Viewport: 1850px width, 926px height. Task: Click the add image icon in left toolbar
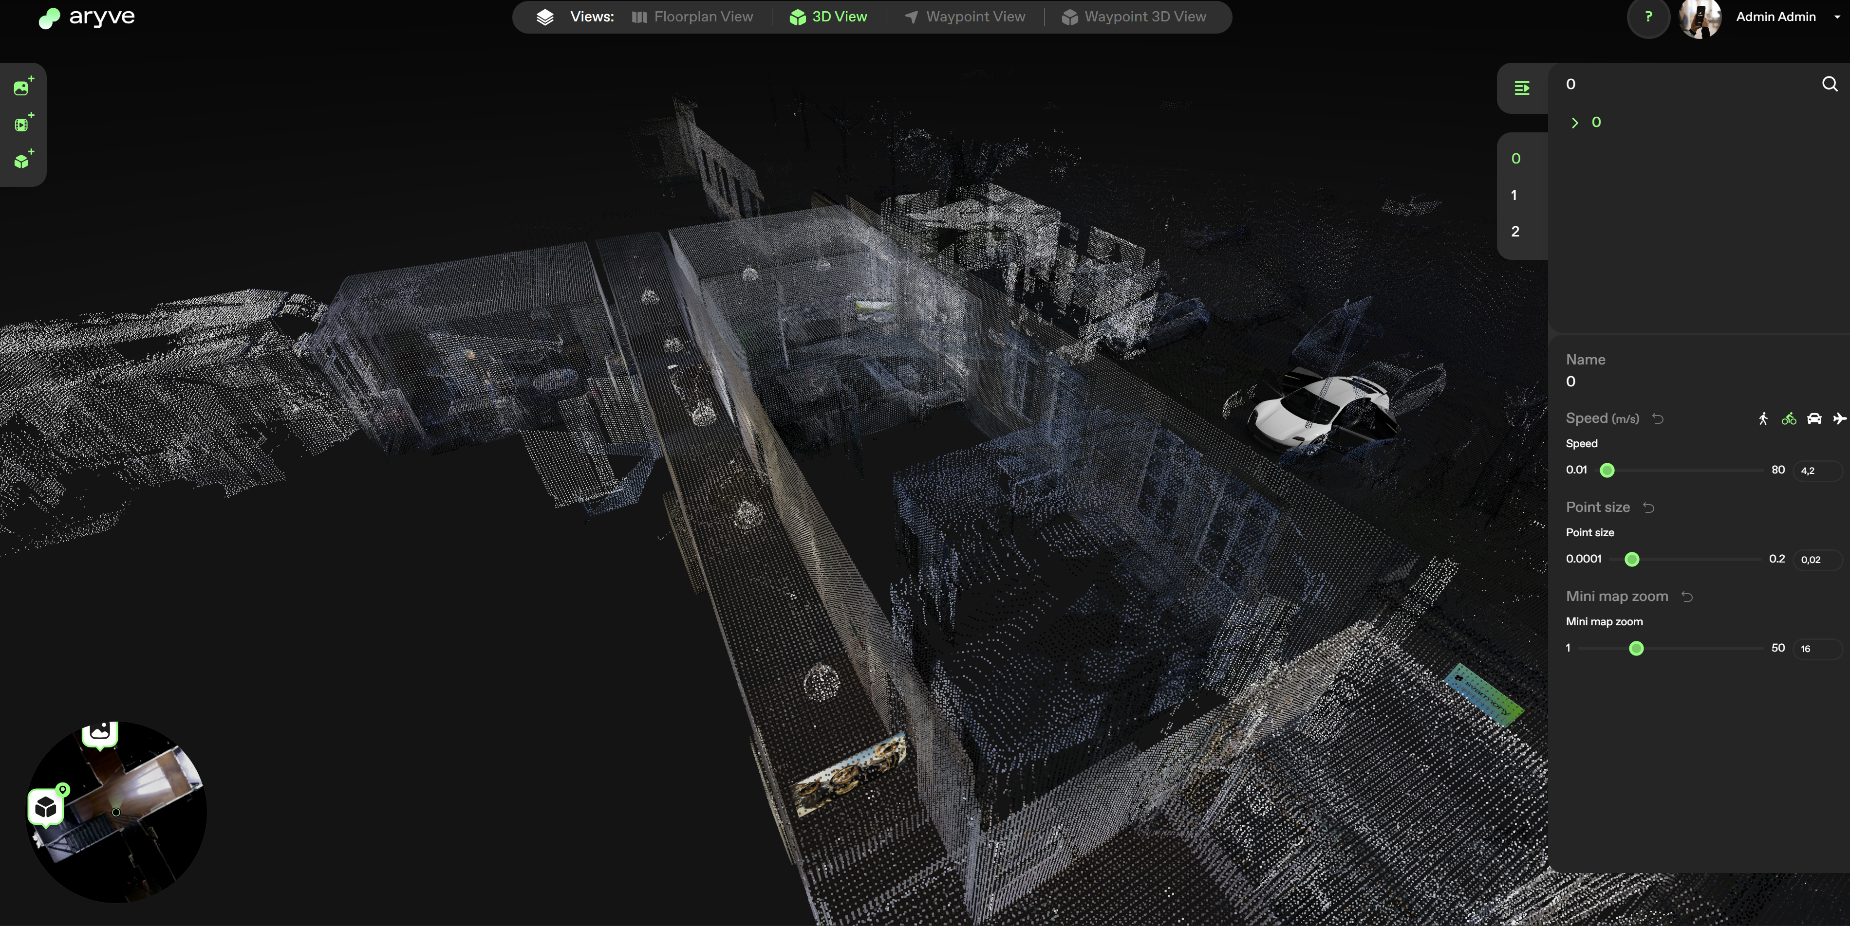22,88
